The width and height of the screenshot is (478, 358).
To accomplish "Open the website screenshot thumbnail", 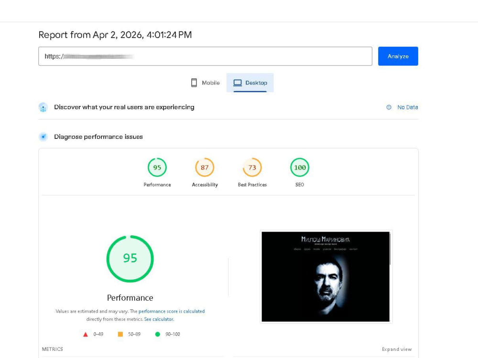I will point(326,276).
